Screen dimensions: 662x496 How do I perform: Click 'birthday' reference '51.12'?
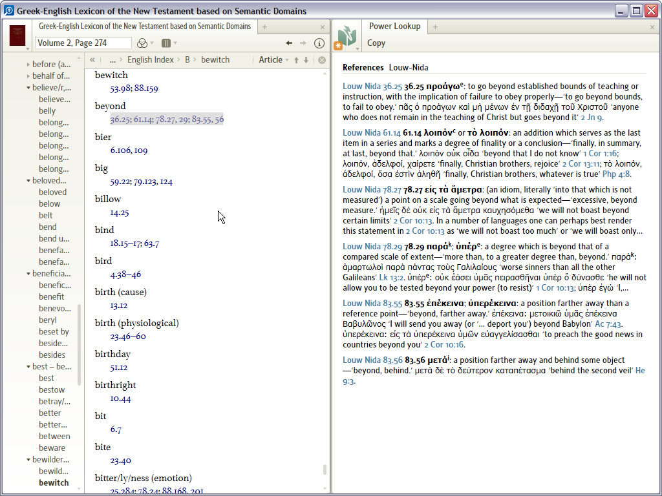pos(119,367)
